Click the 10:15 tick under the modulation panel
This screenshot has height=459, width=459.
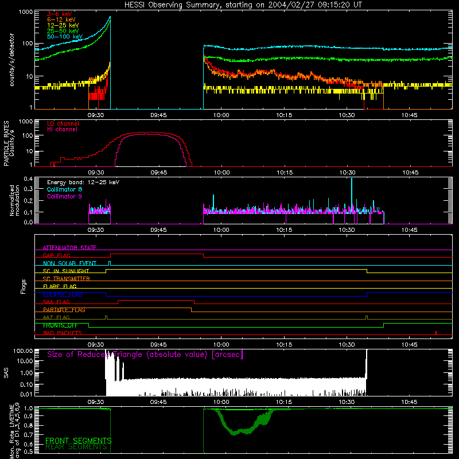[x=284, y=230]
